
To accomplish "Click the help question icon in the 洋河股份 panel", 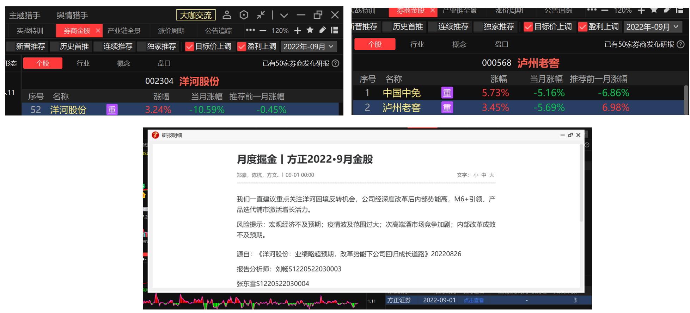I will point(336,63).
